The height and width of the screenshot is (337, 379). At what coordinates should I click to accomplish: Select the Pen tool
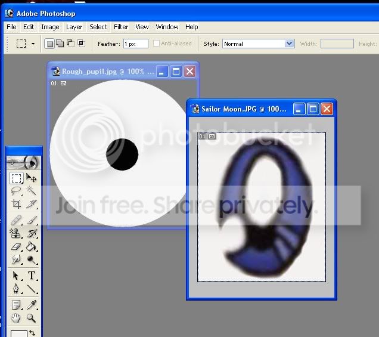point(16,288)
